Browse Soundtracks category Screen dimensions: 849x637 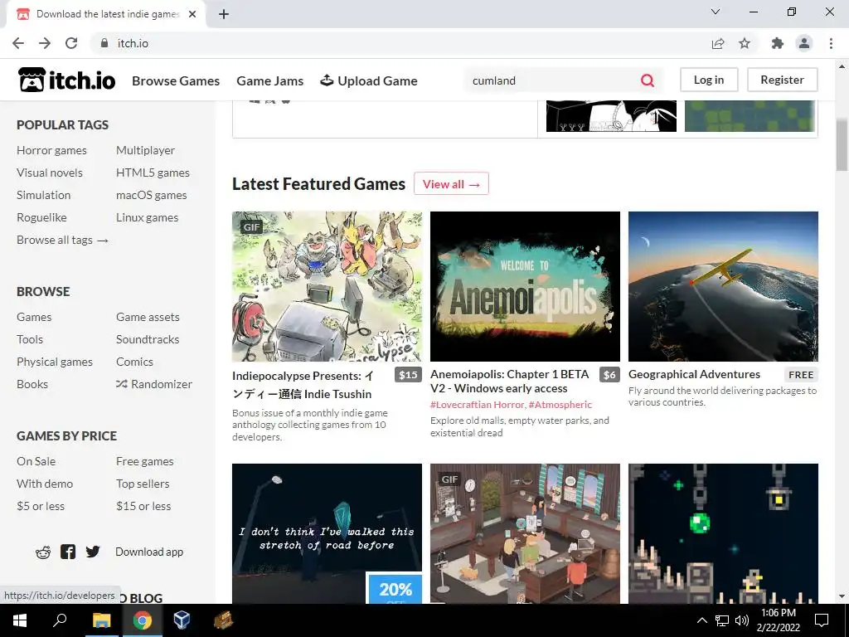pos(148,339)
